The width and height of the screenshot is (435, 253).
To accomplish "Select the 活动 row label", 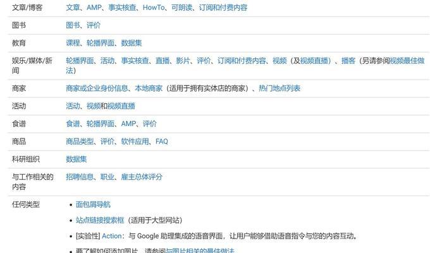I will coord(19,106).
